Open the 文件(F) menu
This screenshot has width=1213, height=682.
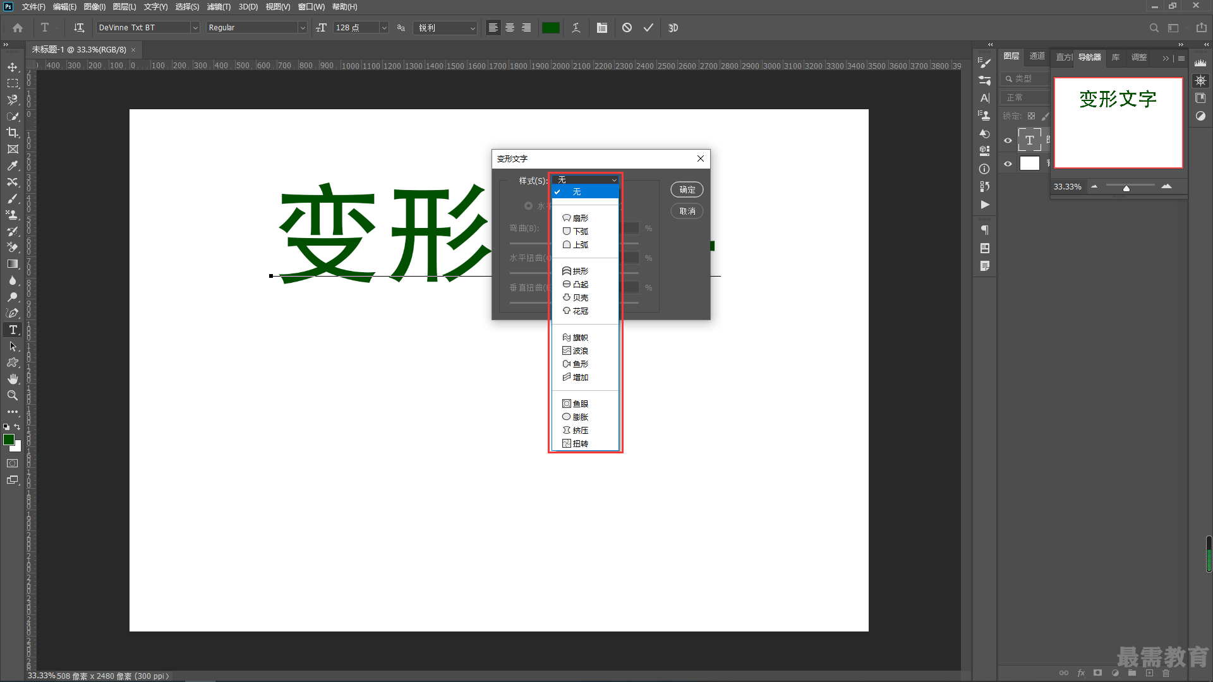pos(33,7)
